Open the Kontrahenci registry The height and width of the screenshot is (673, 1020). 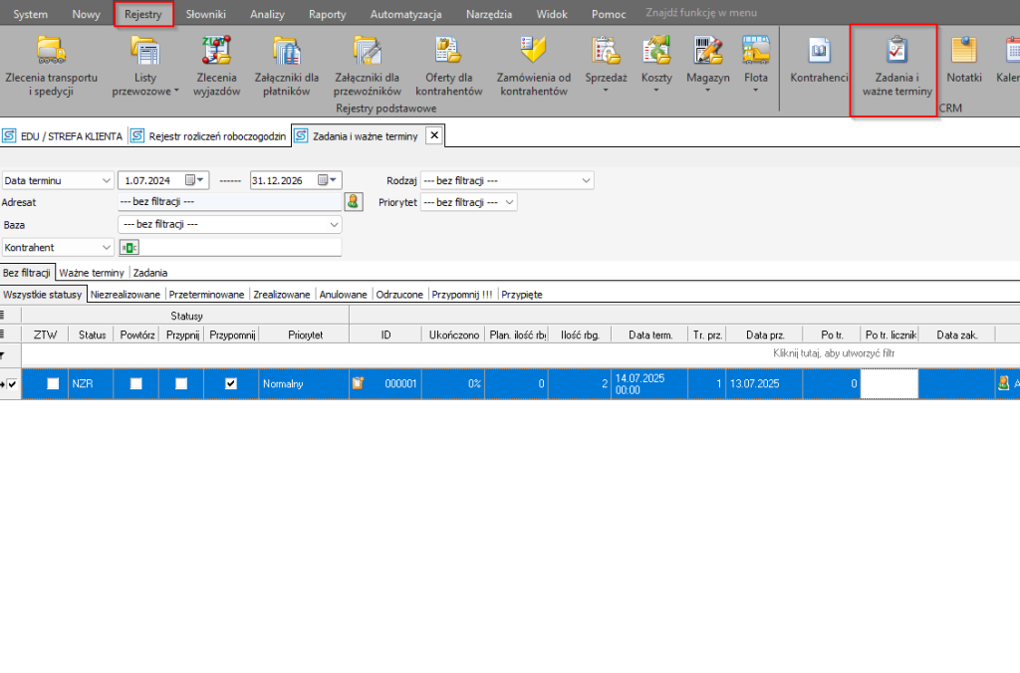[x=818, y=60]
